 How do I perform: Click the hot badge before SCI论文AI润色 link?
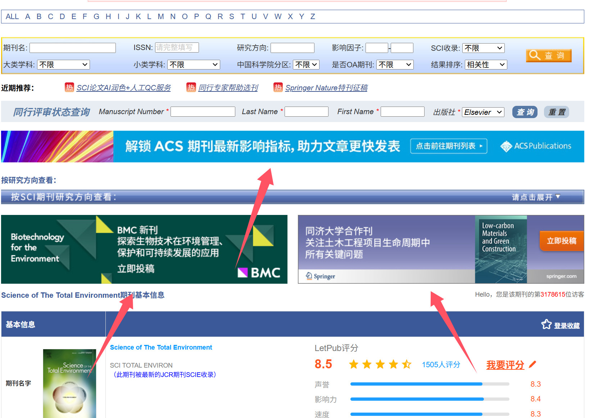point(69,87)
